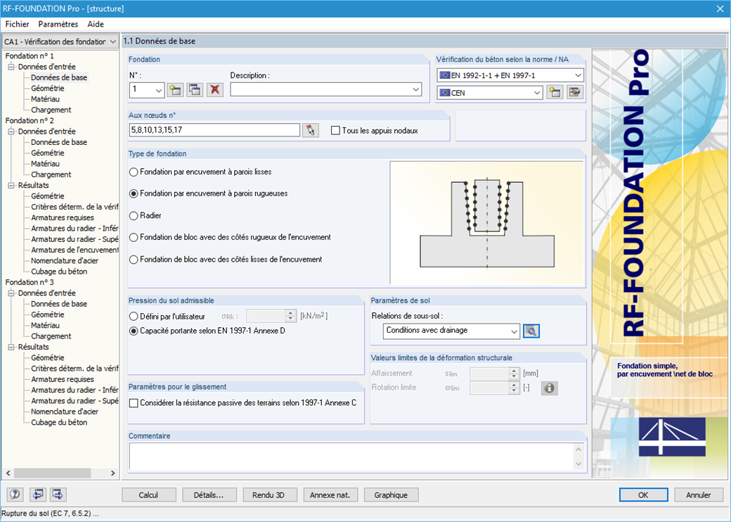This screenshot has height=522, width=731.
Task: Click the new foundation icon beside N° dropdown
Action: (175, 89)
